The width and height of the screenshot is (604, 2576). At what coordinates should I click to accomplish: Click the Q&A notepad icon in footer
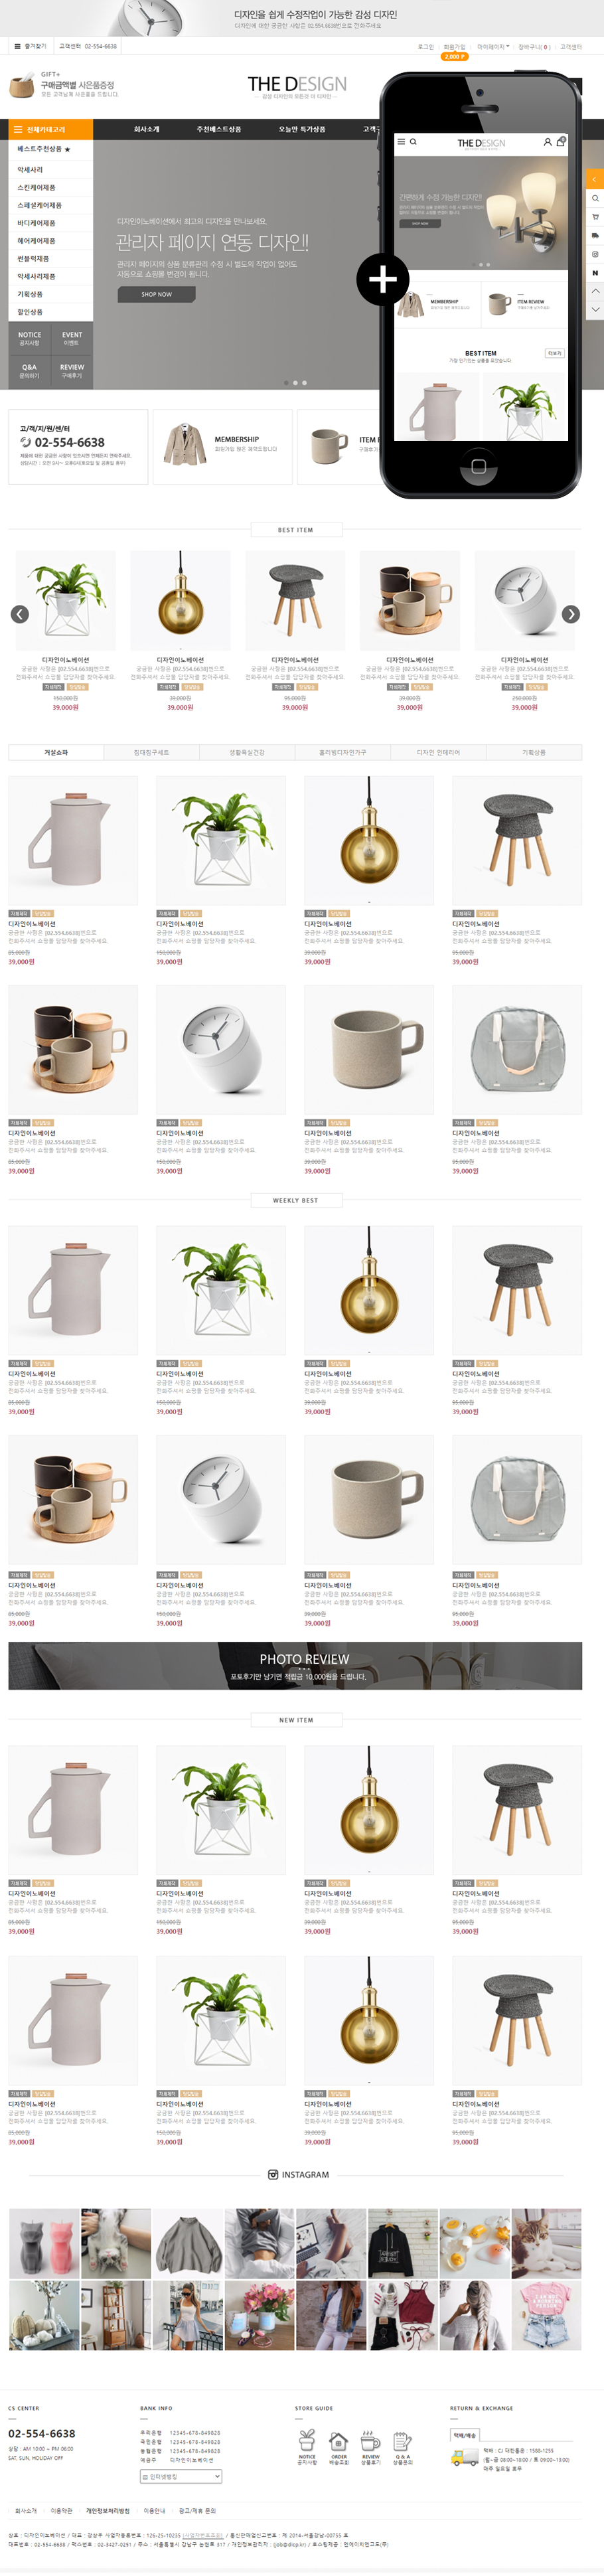[x=402, y=2441]
